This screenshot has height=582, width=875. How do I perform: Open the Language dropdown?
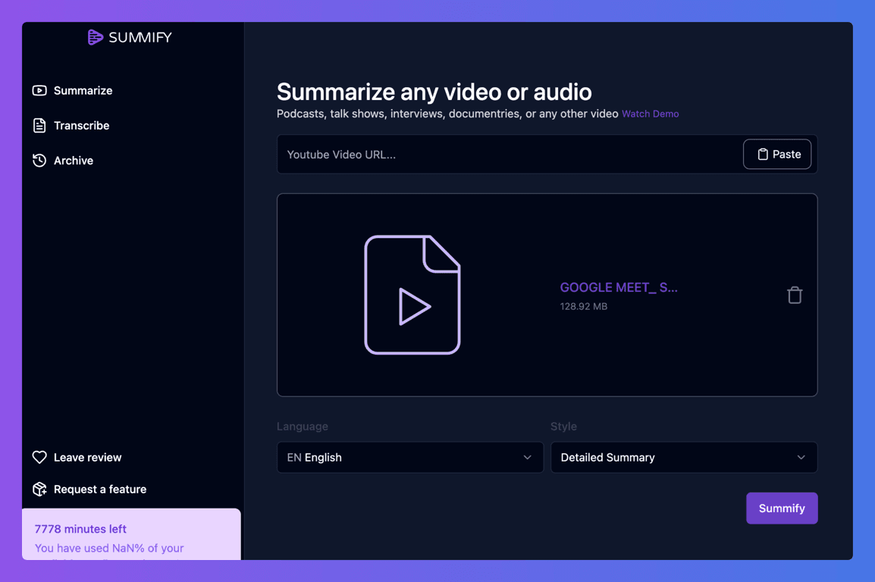(409, 457)
